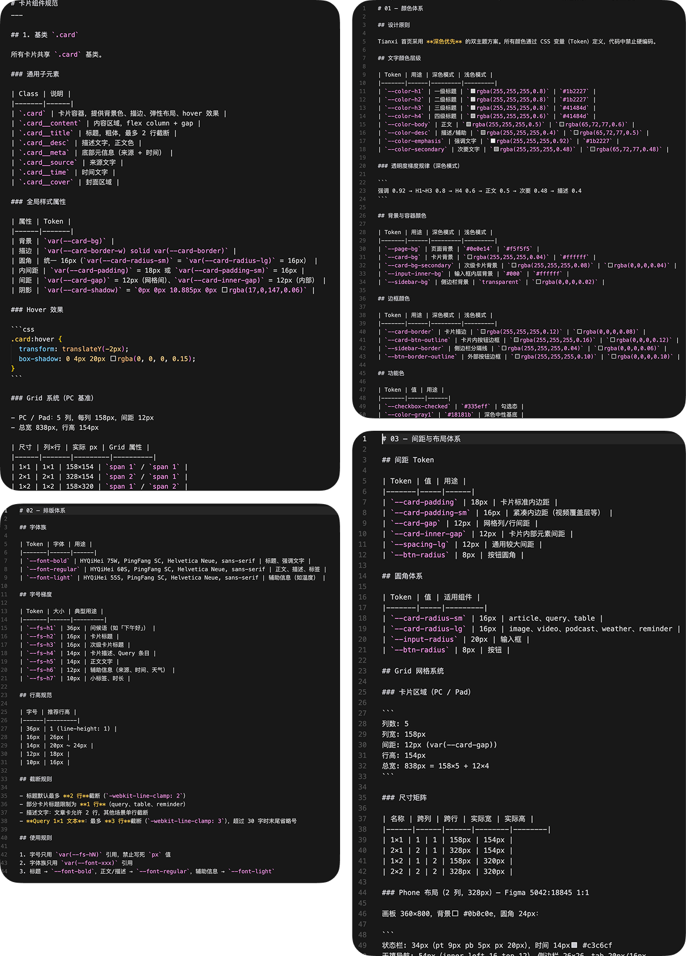
Task: Click the '### 透明度梯度规律 (深色模式)' heading
Action: pyautogui.click(x=419, y=166)
